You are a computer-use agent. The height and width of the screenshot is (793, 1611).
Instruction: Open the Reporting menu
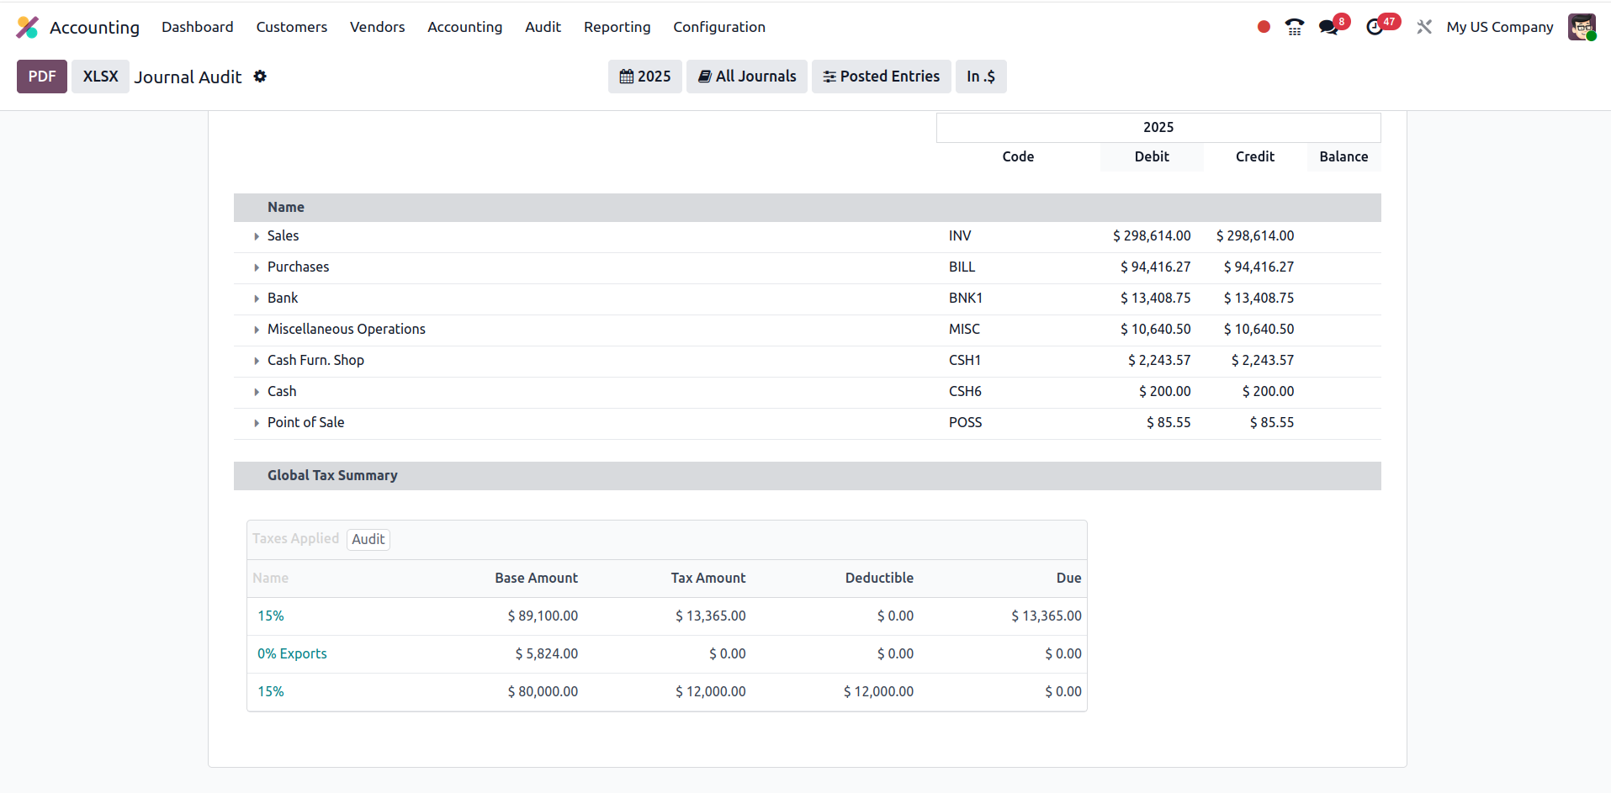click(x=617, y=27)
